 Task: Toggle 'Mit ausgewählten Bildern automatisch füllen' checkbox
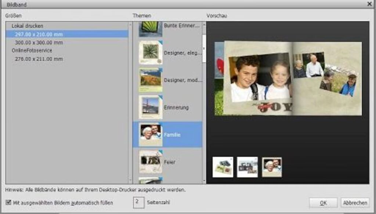(8, 202)
